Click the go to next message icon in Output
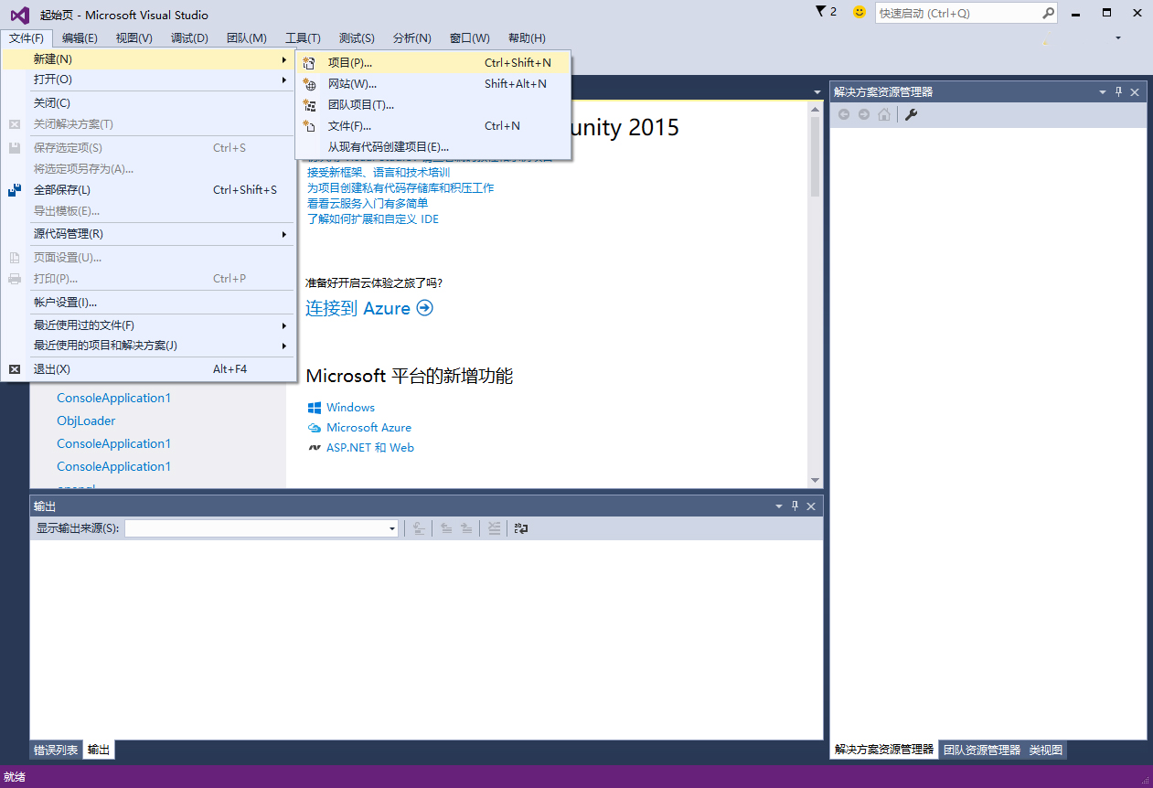Viewport: 1153px width, 788px height. pyautogui.click(x=466, y=528)
